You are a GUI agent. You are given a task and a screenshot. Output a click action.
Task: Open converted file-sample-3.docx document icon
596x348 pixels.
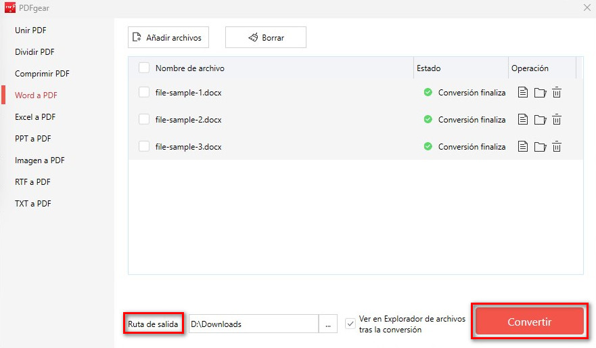click(523, 146)
